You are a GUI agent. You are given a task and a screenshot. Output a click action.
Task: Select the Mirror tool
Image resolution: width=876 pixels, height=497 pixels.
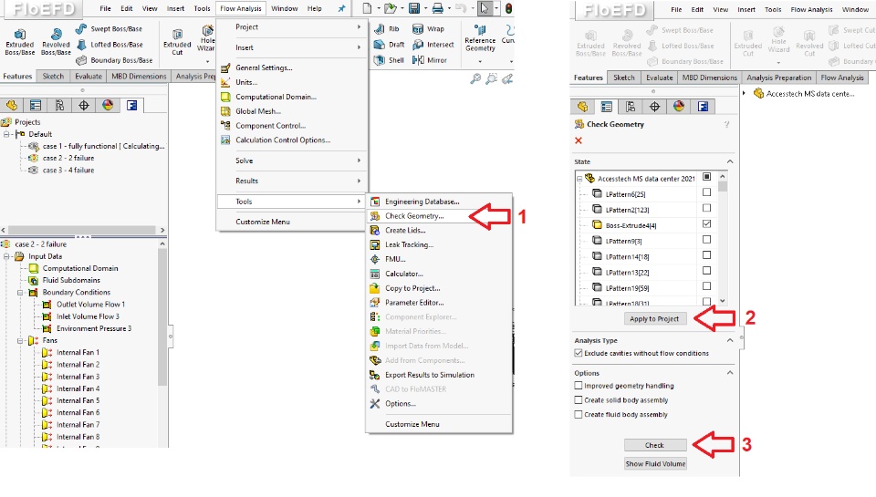(x=429, y=60)
